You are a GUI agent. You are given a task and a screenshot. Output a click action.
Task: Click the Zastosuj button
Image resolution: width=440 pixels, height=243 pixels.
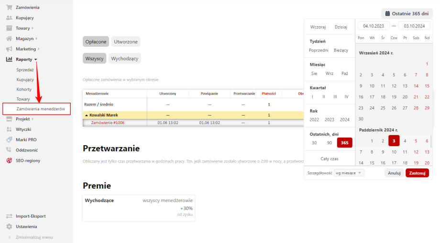[x=417, y=173]
